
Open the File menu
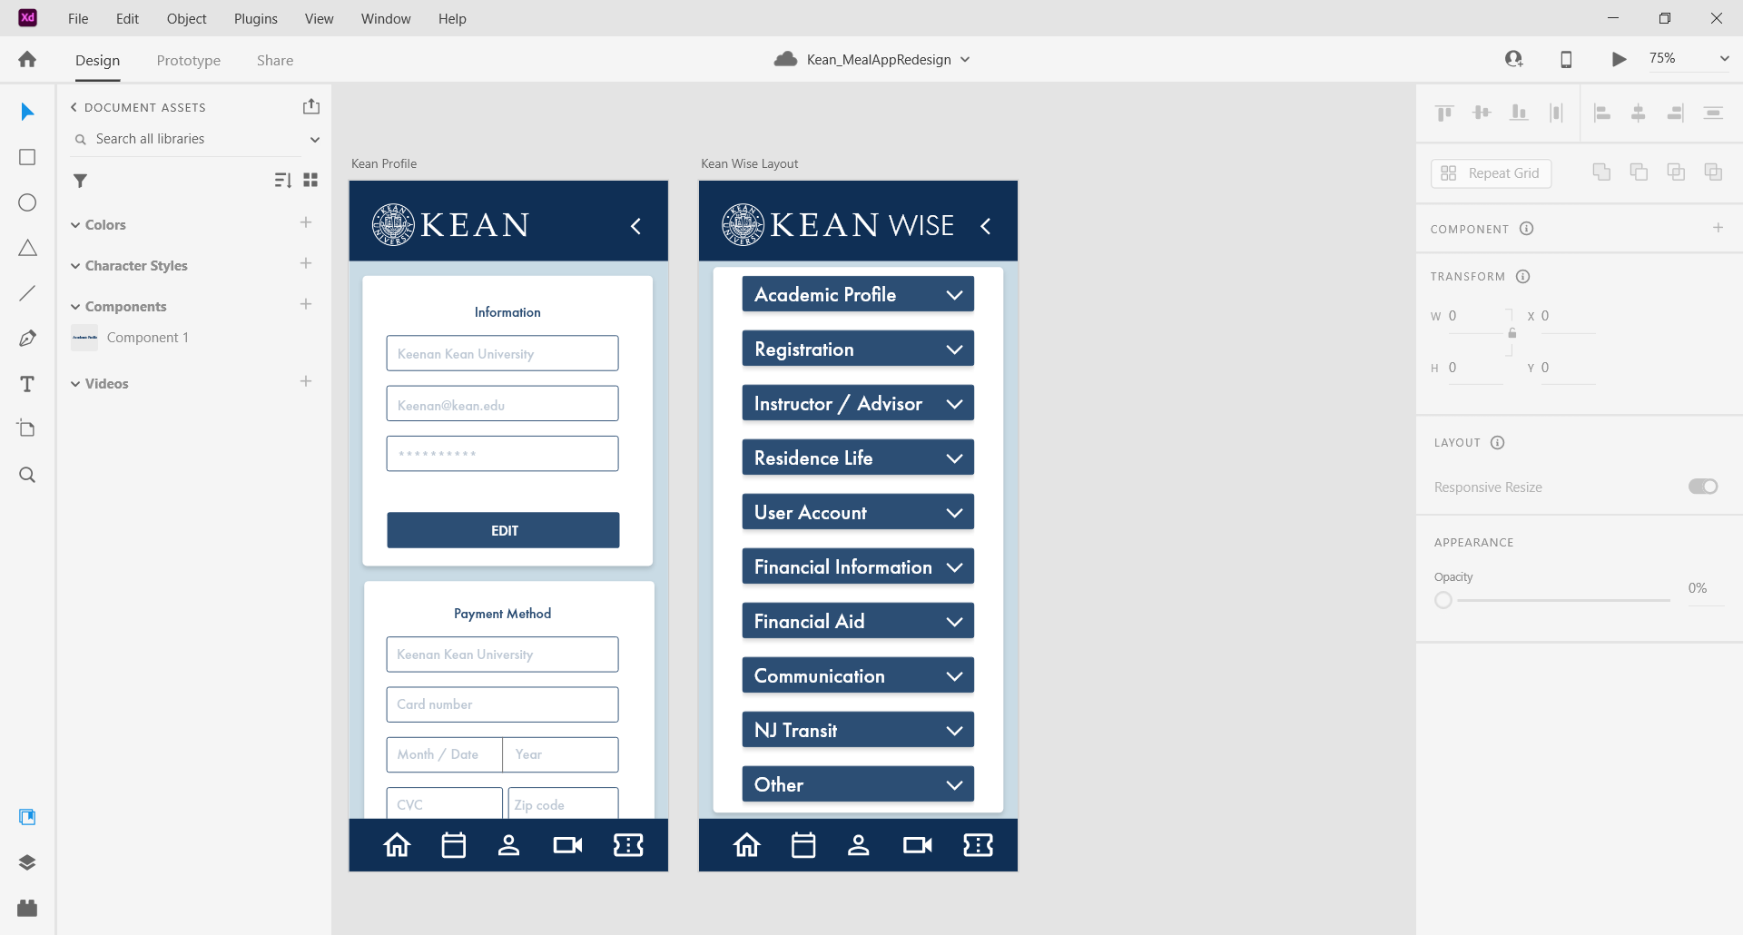pyautogui.click(x=78, y=18)
